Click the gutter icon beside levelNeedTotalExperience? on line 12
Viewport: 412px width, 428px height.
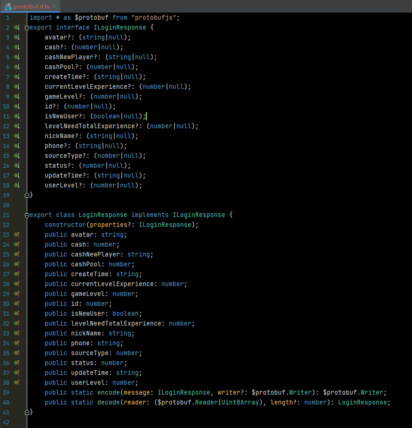16,126
